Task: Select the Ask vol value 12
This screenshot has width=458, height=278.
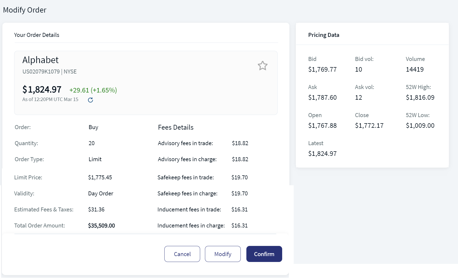Action: (359, 98)
